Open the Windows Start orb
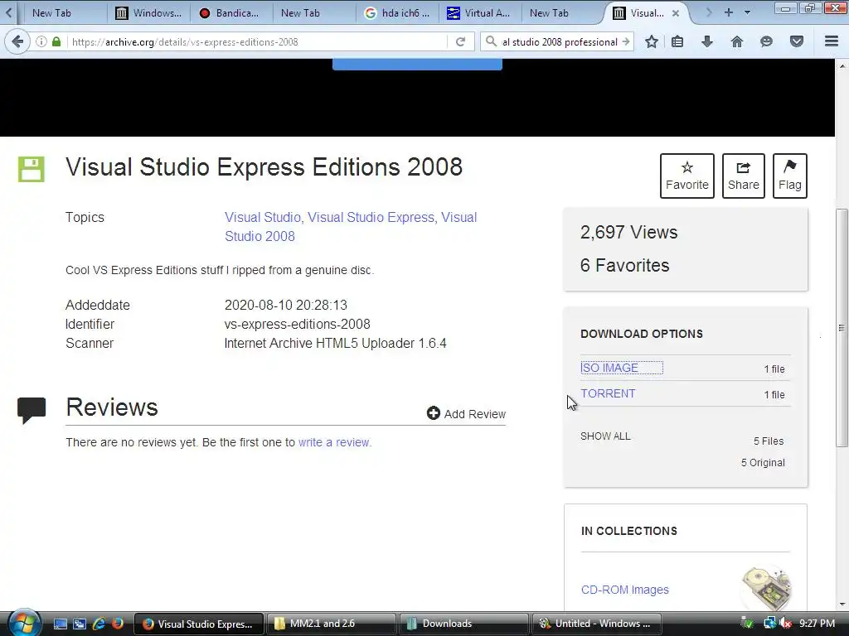Viewport: 849px width, 636px height. coord(24,623)
